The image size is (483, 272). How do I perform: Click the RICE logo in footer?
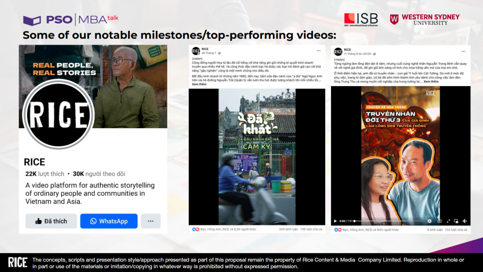coord(18,263)
